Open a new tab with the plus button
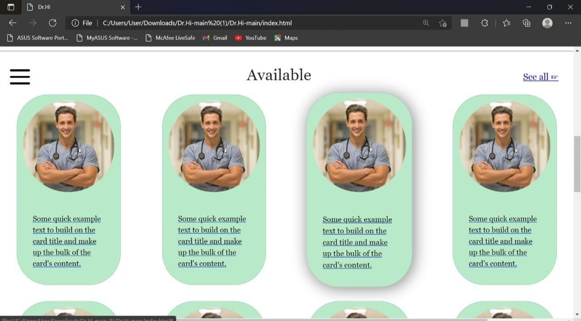581x321 pixels. (x=138, y=7)
